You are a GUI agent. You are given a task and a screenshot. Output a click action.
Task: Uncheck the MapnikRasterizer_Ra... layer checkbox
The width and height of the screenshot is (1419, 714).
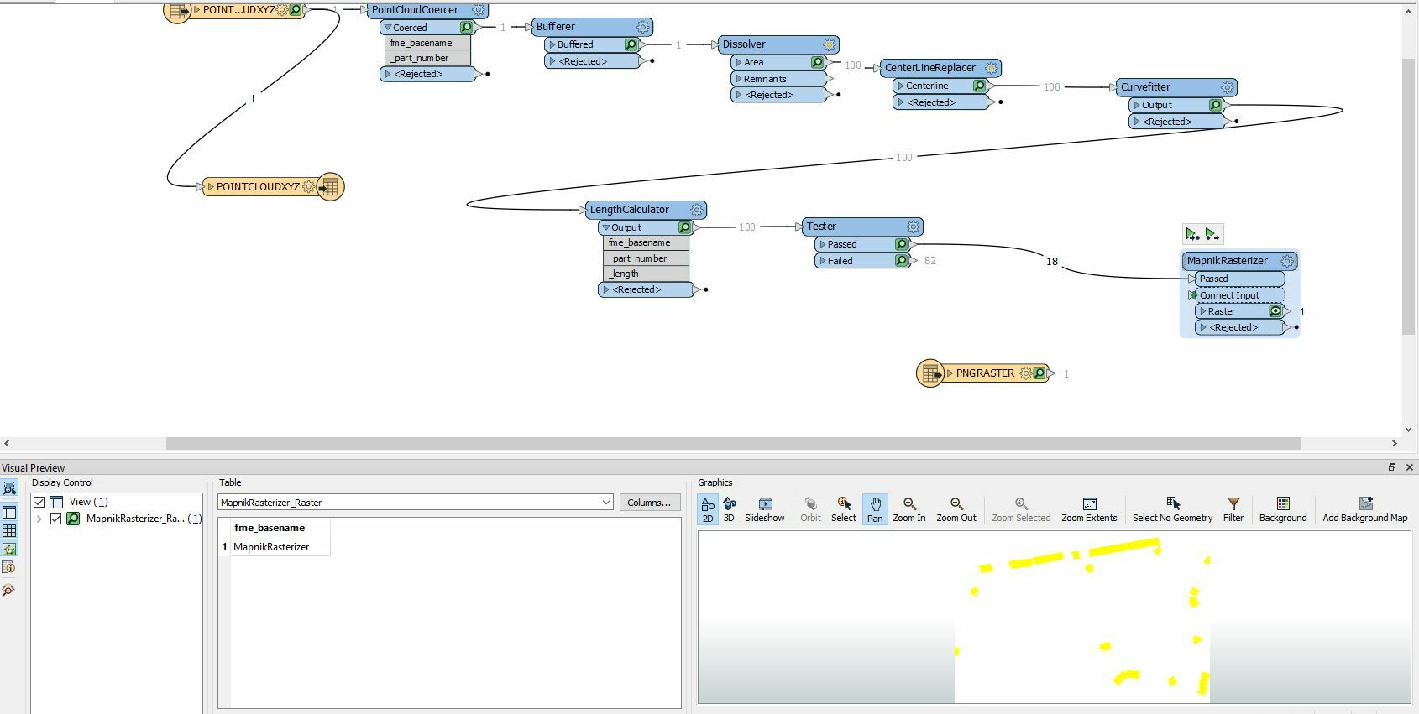pos(55,519)
